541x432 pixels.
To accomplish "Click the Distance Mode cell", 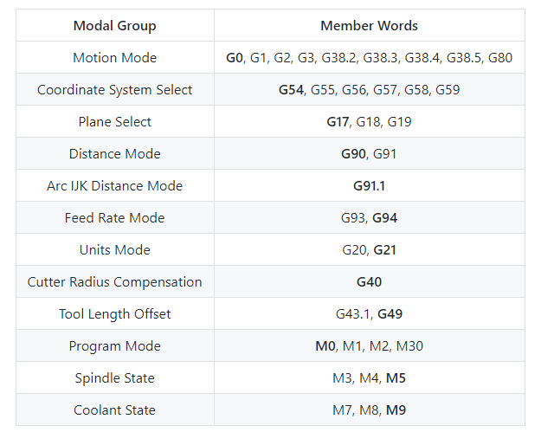I will pyautogui.click(x=114, y=154).
